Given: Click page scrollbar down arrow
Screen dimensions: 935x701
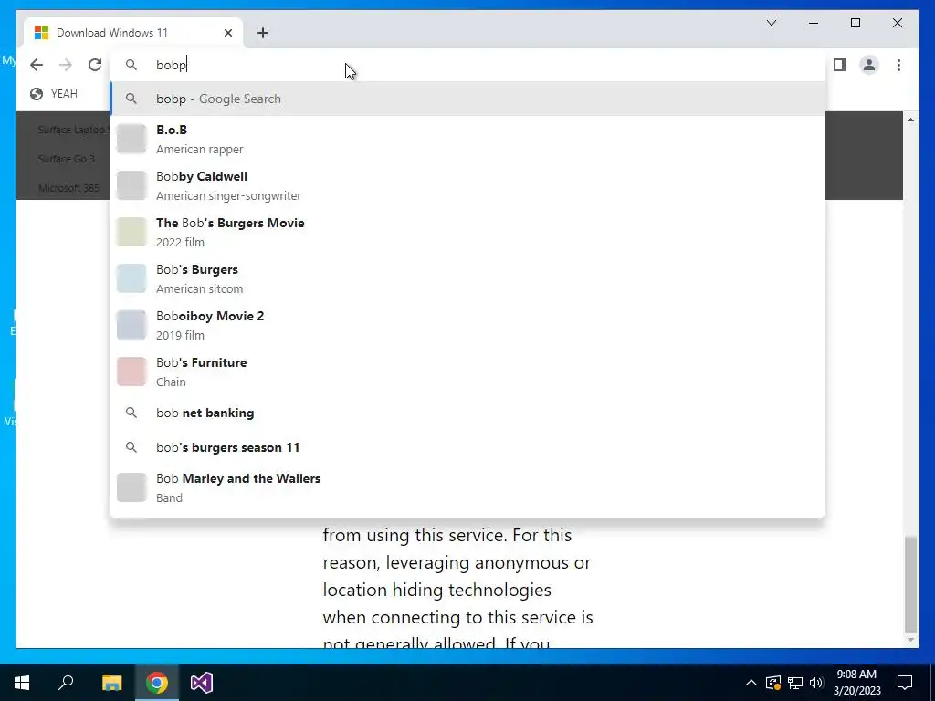Looking at the screenshot, I should pos(910,640).
